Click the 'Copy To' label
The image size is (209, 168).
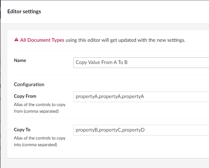point(22,130)
